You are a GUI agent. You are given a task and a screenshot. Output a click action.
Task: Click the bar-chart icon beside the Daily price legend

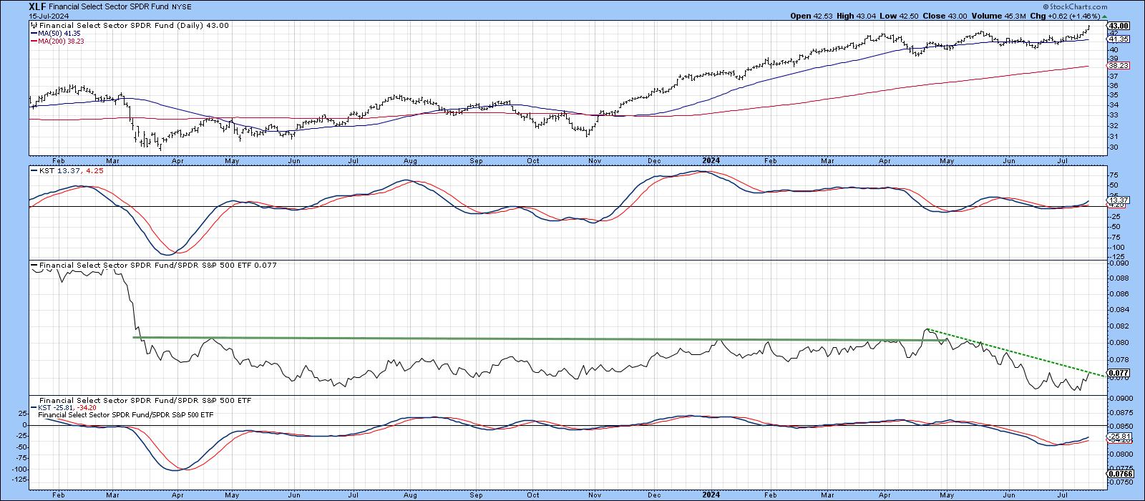(x=32, y=26)
